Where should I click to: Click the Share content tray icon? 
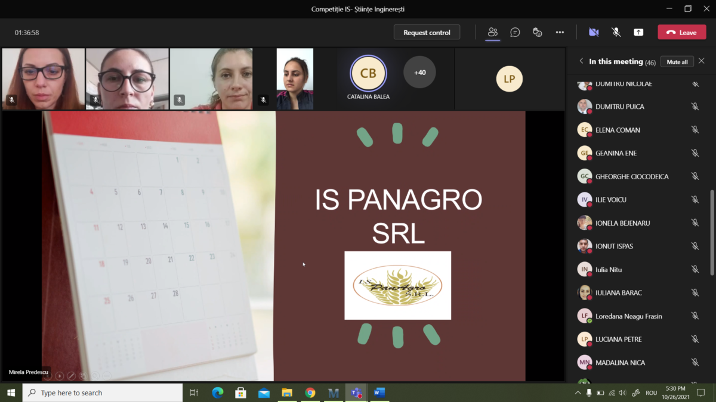point(638,32)
